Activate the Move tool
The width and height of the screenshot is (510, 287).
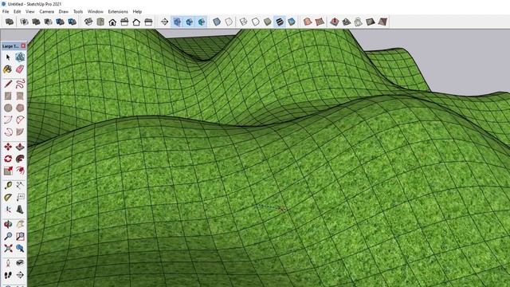pos(8,147)
